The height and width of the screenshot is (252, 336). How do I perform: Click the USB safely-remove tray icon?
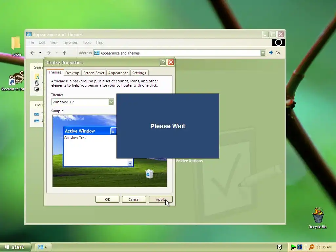pyautogui.click(x=306, y=247)
